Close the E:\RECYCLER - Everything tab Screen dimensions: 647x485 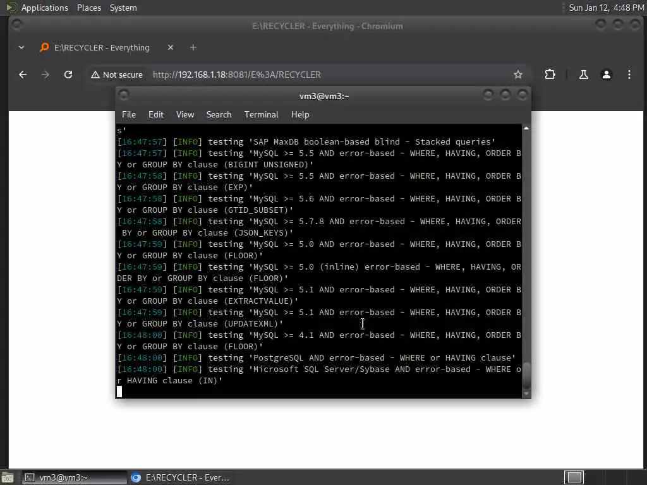[x=171, y=47]
